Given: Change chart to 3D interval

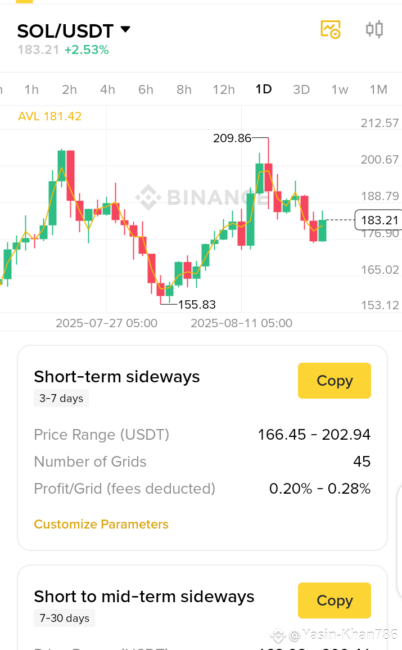Looking at the screenshot, I should [x=301, y=89].
